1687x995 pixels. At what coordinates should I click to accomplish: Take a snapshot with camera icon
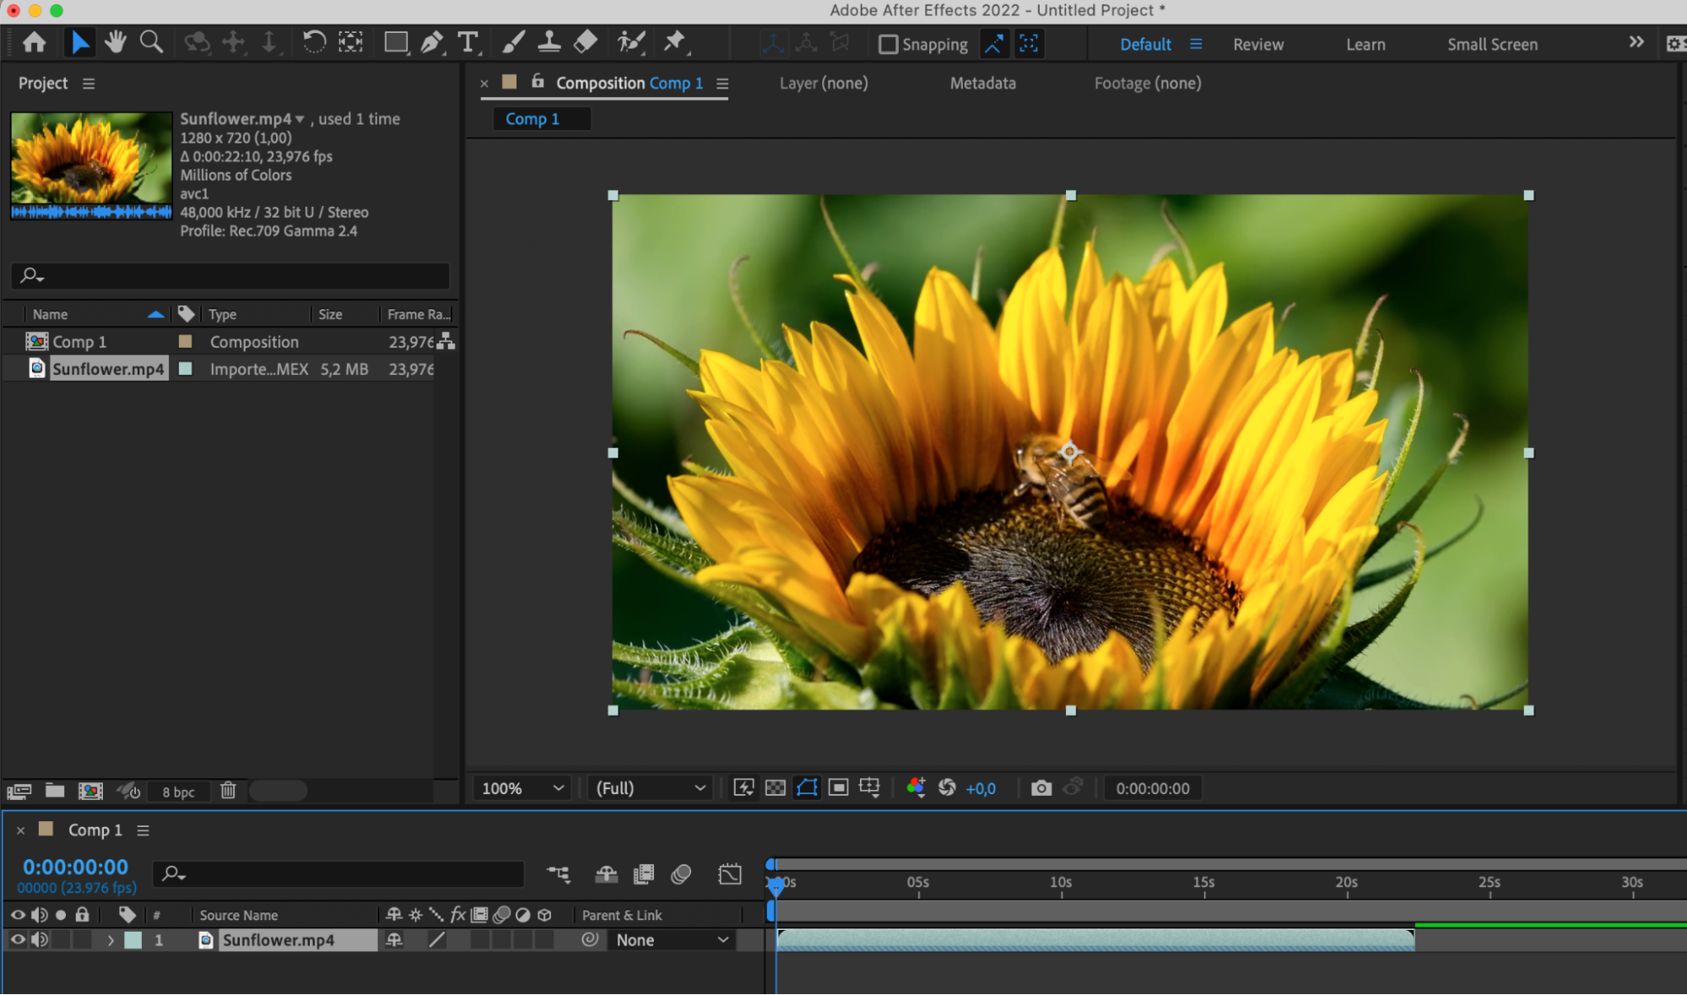1041,788
